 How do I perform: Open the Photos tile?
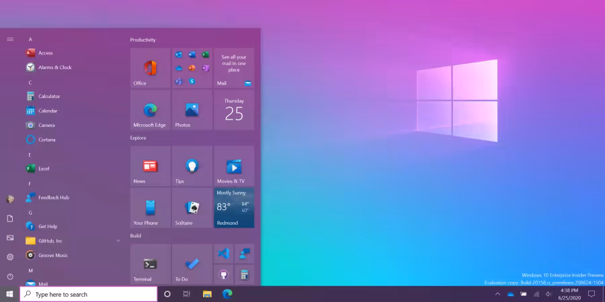tap(192, 110)
